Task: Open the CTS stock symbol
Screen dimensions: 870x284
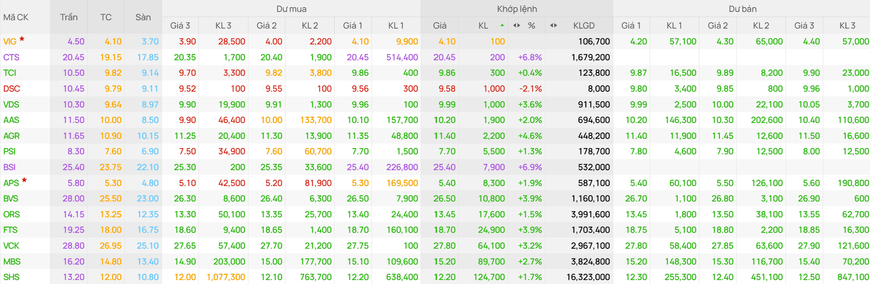Action: pyautogui.click(x=11, y=57)
